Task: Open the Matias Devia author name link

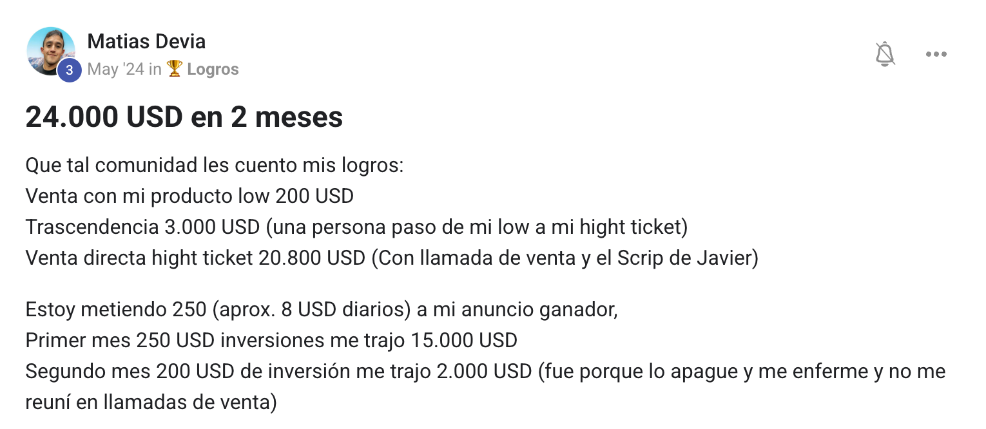Action: (x=146, y=42)
